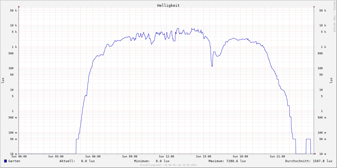Click the "lux" label on the right axis

tap(331, 80)
